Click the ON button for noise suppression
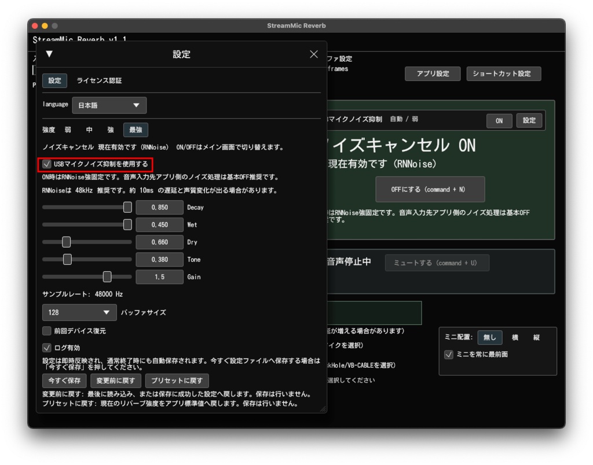This screenshot has height=465, width=593. (x=499, y=121)
